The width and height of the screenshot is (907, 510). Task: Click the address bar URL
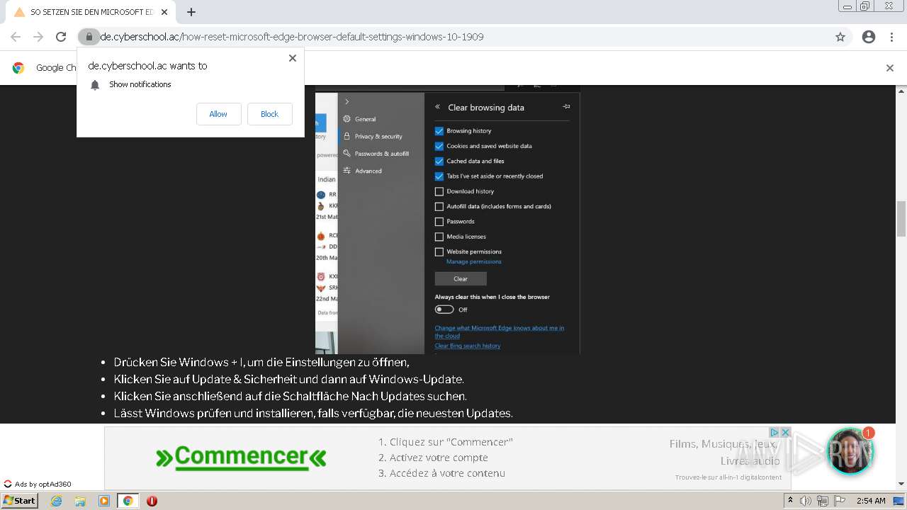coord(291,37)
